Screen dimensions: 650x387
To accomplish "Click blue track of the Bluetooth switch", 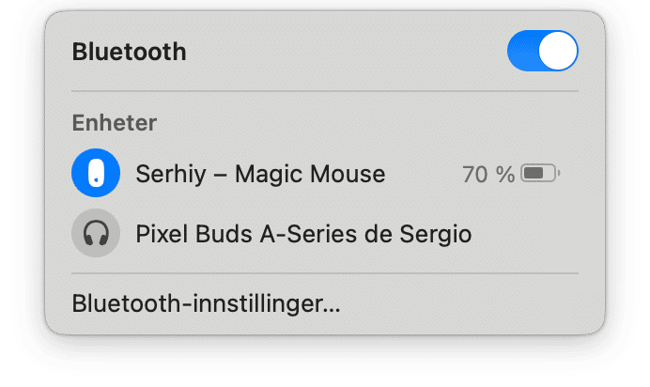I will pos(523,51).
